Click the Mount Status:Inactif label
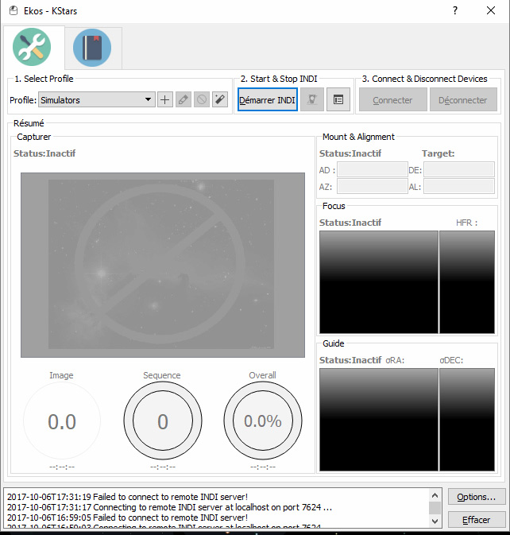The width and height of the screenshot is (510, 535). [350, 153]
